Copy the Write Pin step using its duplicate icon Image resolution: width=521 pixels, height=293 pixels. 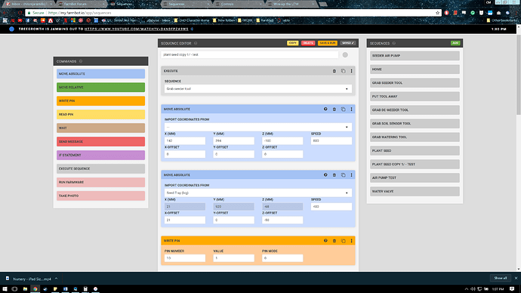[x=344, y=241]
